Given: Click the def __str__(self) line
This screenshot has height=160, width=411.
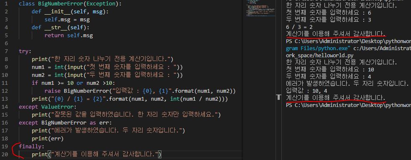Looking at the screenshot, I should click(61, 28).
